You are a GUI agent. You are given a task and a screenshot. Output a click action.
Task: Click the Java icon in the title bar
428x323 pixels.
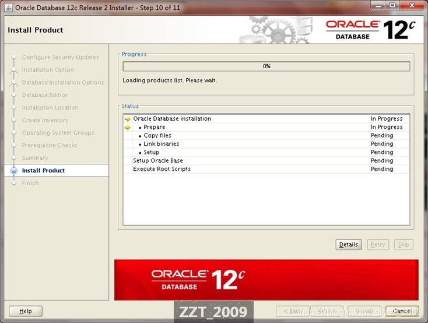point(8,8)
